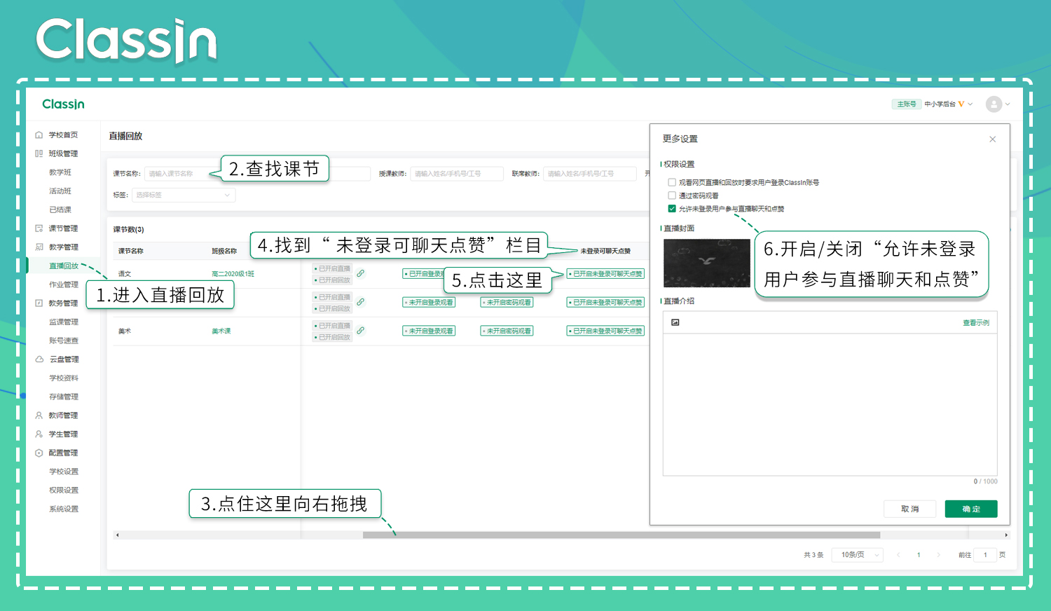Click the orange V badge beside 中小学后台

click(x=961, y=104)
